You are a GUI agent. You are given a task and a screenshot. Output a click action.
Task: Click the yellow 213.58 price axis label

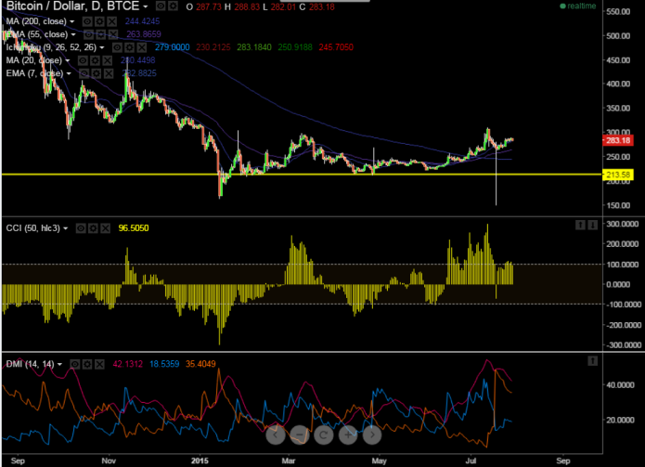[x=617, y=175]
